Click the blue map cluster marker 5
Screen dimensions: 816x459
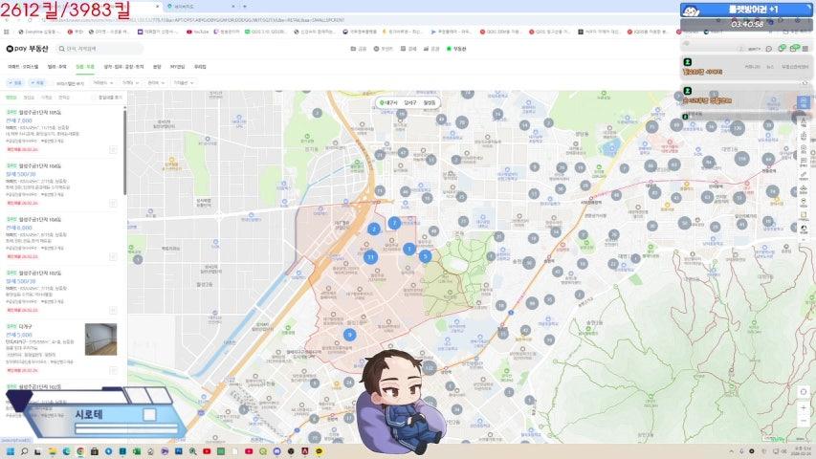tap(425, 256)
